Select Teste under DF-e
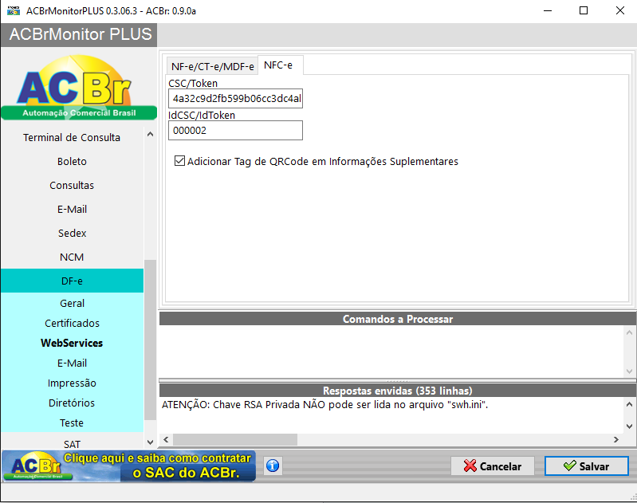Viewport: 637px width, 503px height. coord(72,422)
